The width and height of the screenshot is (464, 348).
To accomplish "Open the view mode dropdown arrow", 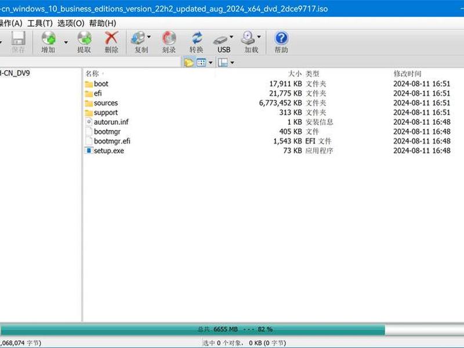I will point(211,63).
